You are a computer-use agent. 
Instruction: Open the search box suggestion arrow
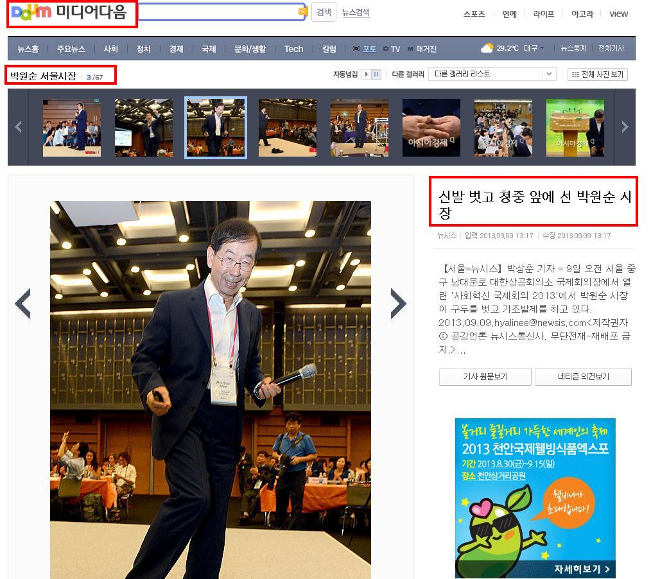coord(302,12)
